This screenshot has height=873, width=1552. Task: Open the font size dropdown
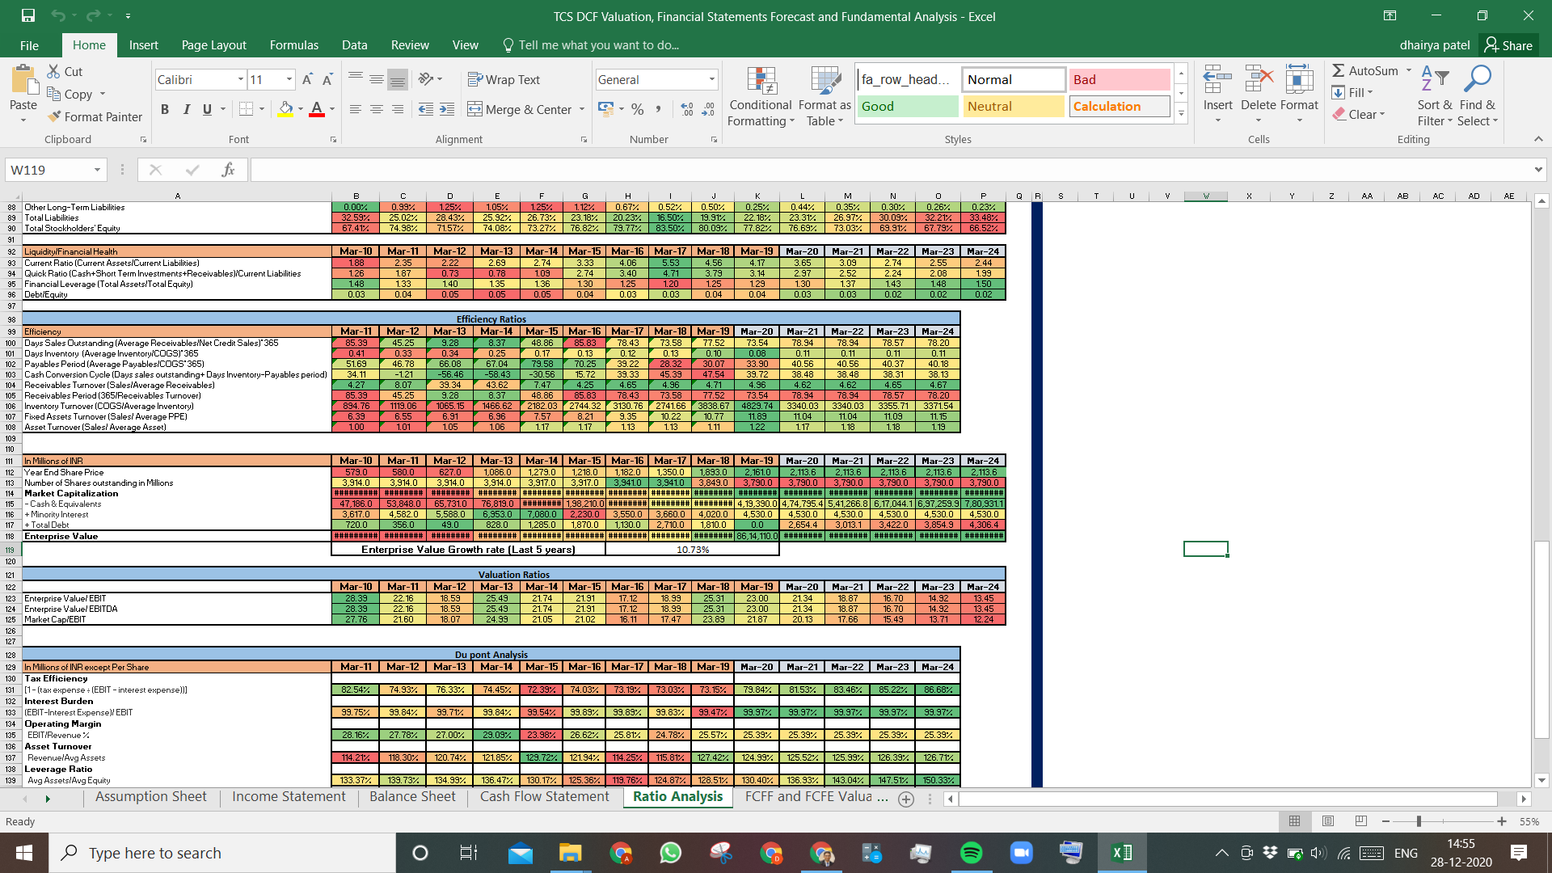click(x=289, y=79)
